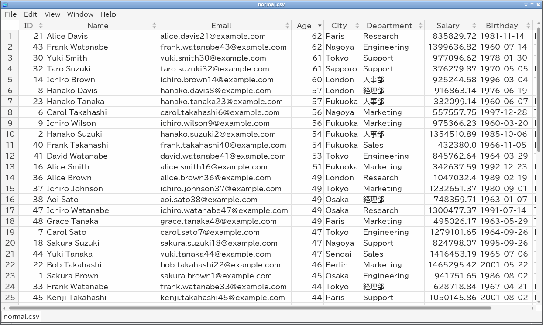Click the salary value 1399636.82
The height and width of the screenshot is (325, 543).
pos(452,47)
